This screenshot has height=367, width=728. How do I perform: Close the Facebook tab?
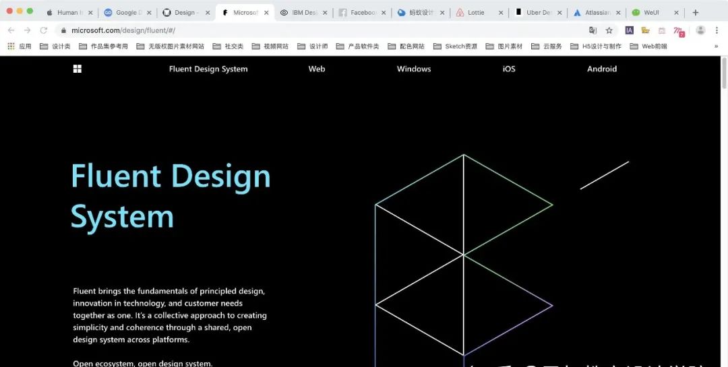pos(384,13)
